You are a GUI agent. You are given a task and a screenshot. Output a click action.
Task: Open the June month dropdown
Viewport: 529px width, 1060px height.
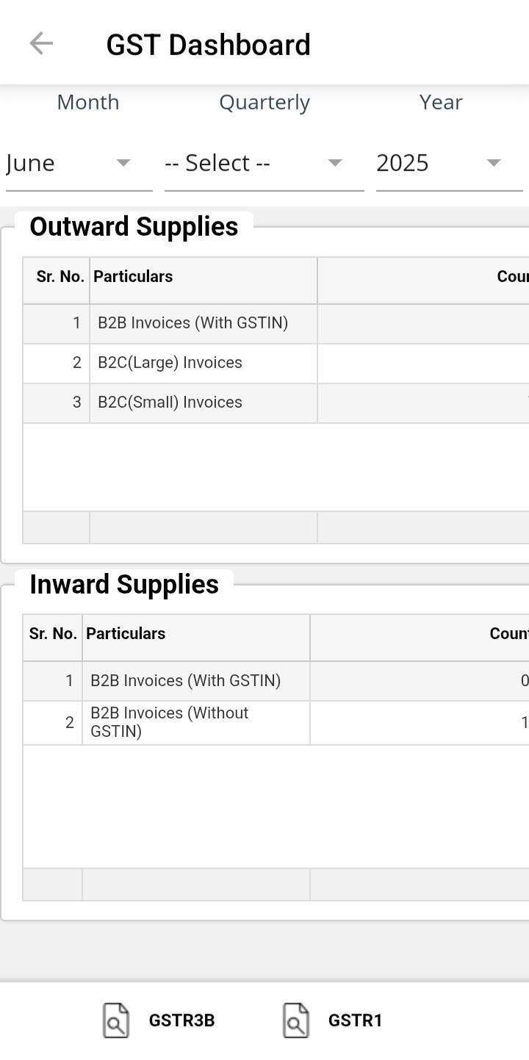(x=78, y=163)
